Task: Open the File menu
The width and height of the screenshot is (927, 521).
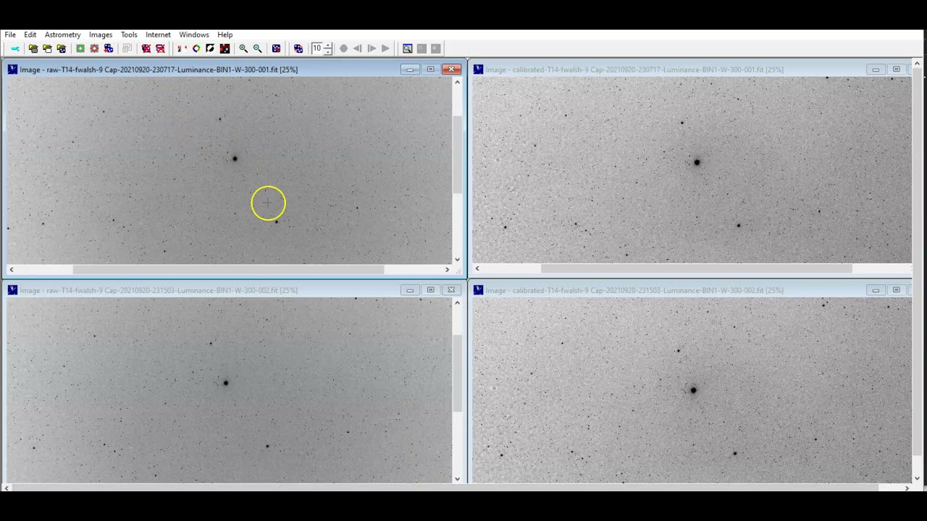Action: point(10,35)
